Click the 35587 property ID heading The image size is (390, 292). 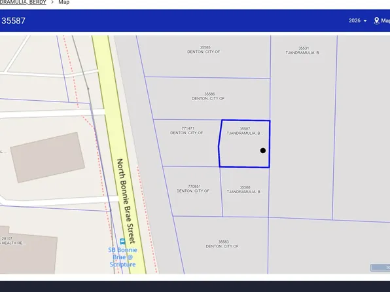click(14, 21)
